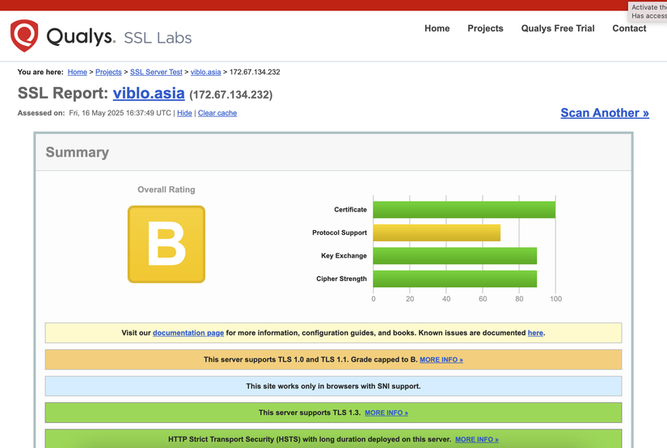Open the Contact nav menu item

click(629, 28)
